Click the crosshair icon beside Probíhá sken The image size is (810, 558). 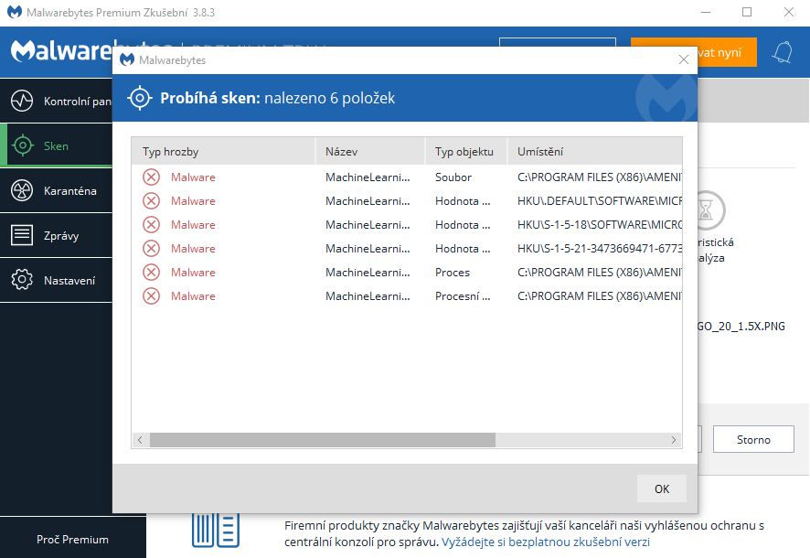pyautogui.click(x=140, y=98)
